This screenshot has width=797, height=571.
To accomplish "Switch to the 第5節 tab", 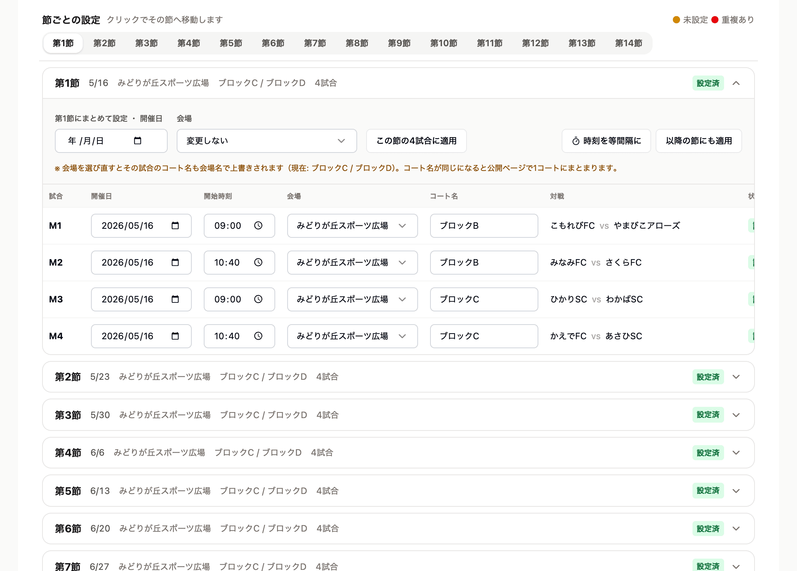I will coord(231,43).
